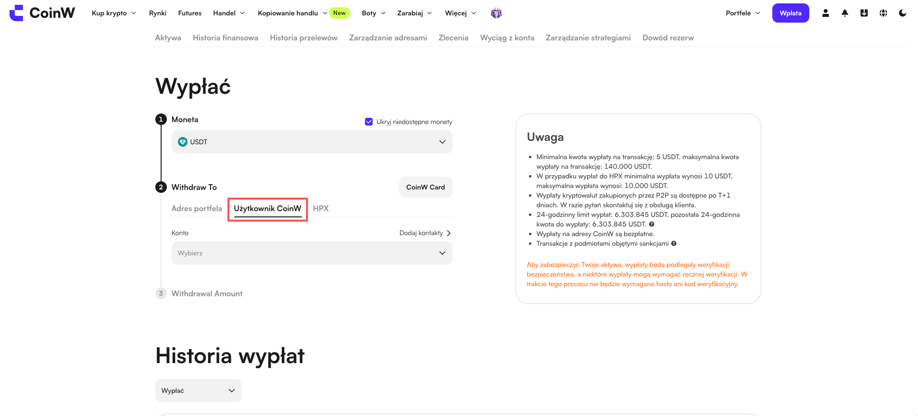Viewport: 918px width, 416px height.
Task: Open the Zarządzanie strategiami tab
Action: coord(589,38)
